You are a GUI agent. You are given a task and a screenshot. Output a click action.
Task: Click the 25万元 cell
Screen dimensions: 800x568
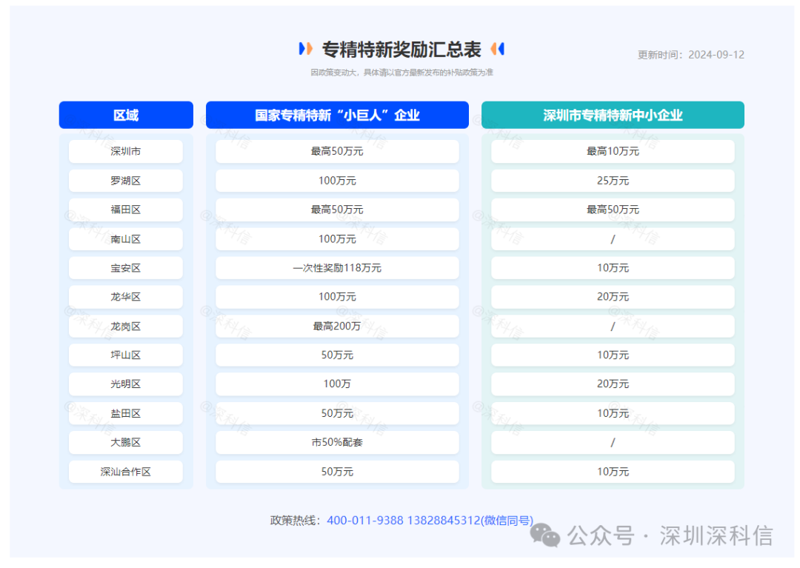point(613,181)
